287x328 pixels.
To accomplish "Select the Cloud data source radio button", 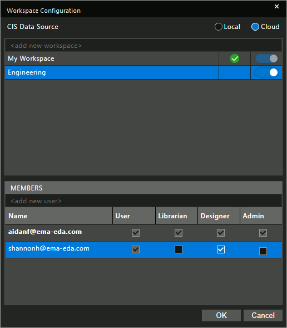I will (255, 27).
